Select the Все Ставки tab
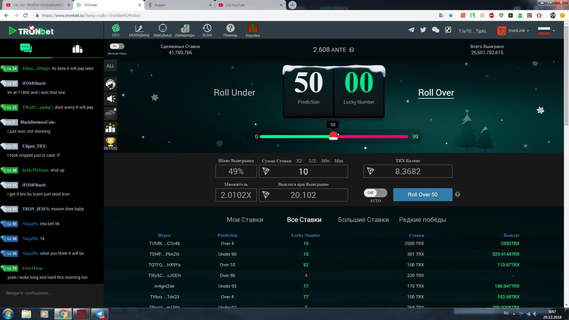Screen dimensions: 569x320 point(304,220)
